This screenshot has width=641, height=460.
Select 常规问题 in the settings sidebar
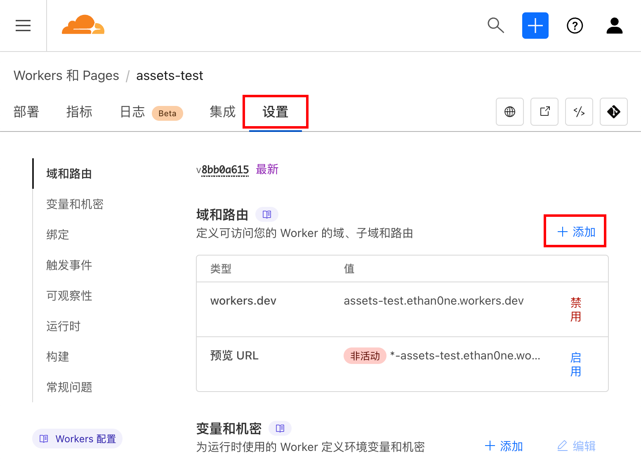coord(69,387)
